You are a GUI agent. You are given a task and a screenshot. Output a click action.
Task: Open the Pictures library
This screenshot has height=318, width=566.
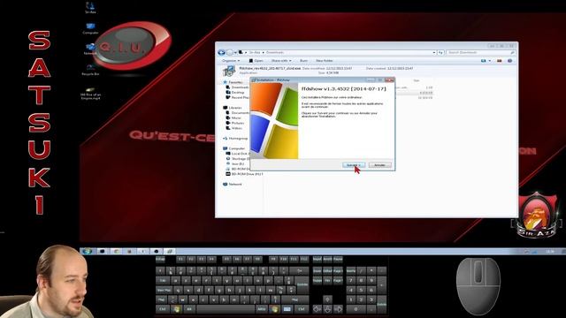235,123
